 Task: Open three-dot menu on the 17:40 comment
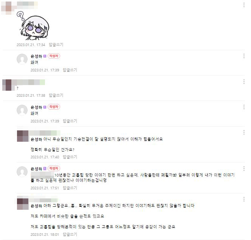click(x=244, y=132)
